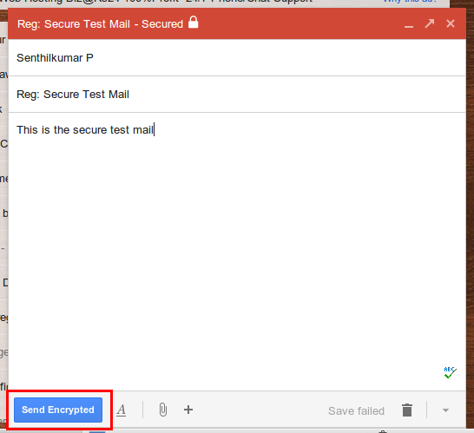Discard draft with the trash icon
This screenshot has width=474, height=433.
pos(407,410)
